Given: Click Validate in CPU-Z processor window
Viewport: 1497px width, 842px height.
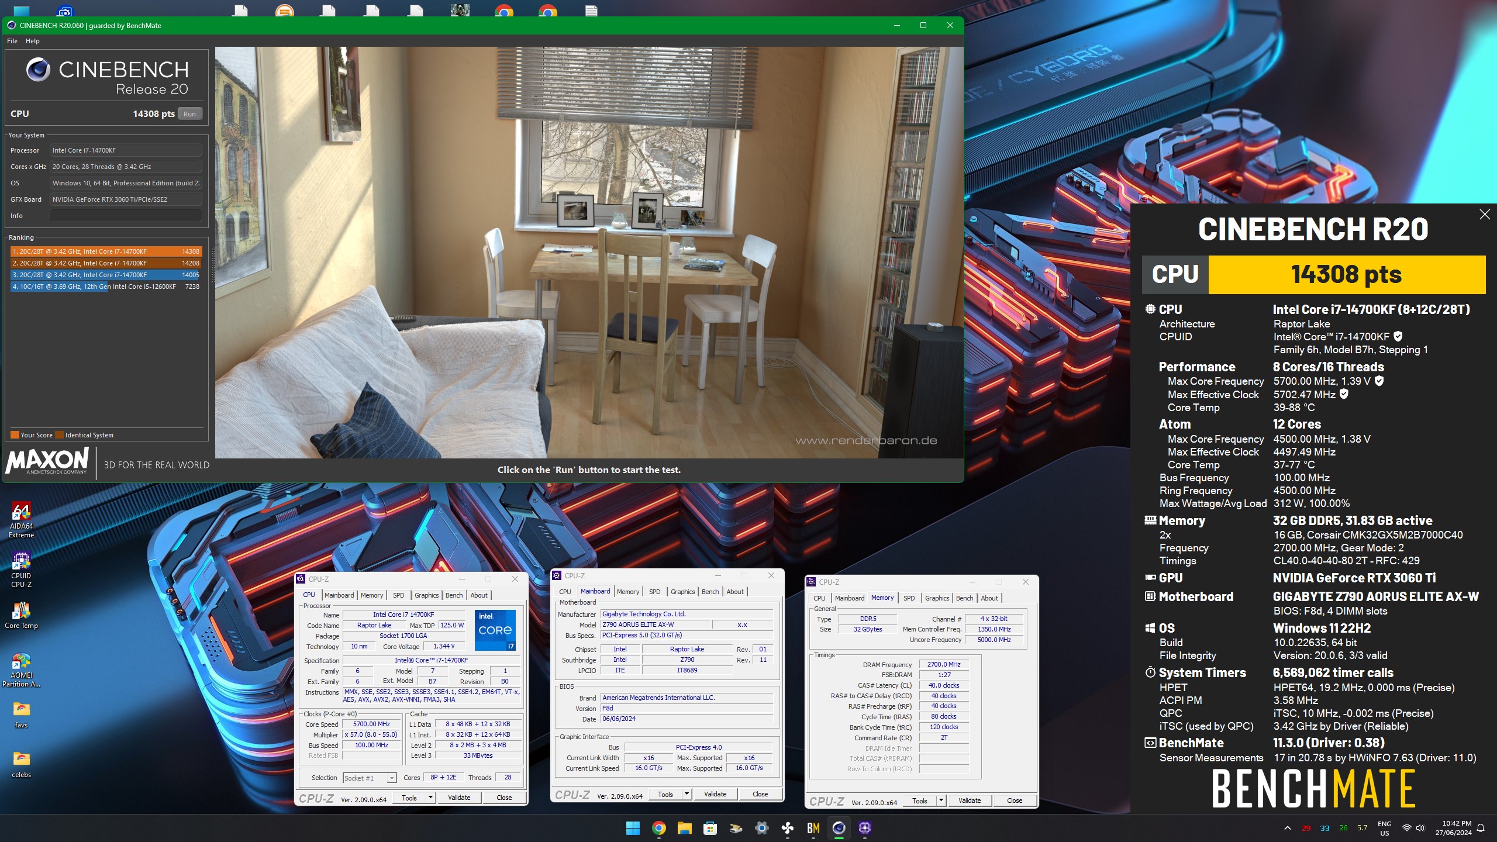Looking at the screenshot, I should [x=459, y=798].
